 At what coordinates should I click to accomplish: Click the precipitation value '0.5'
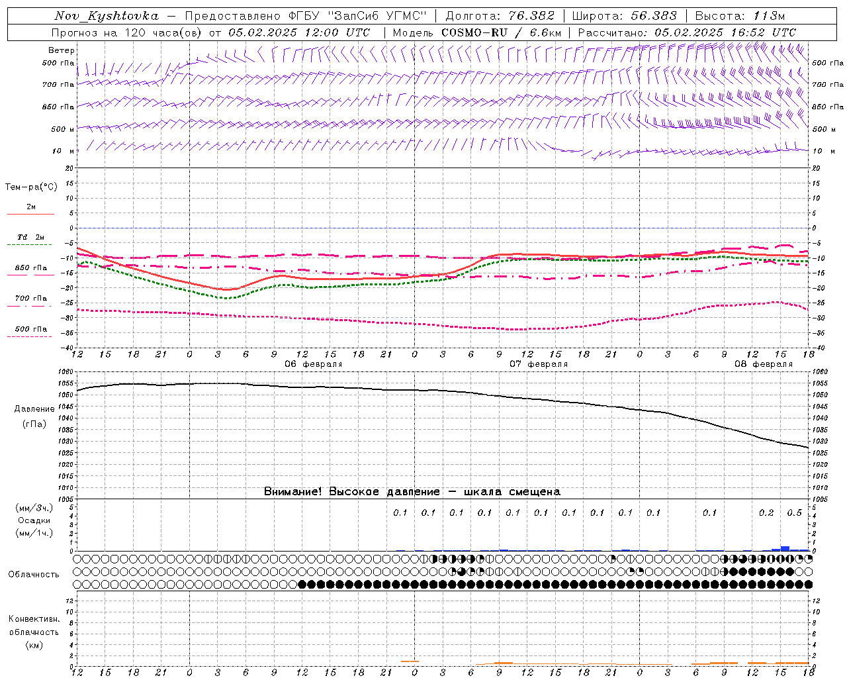[794, 512]
